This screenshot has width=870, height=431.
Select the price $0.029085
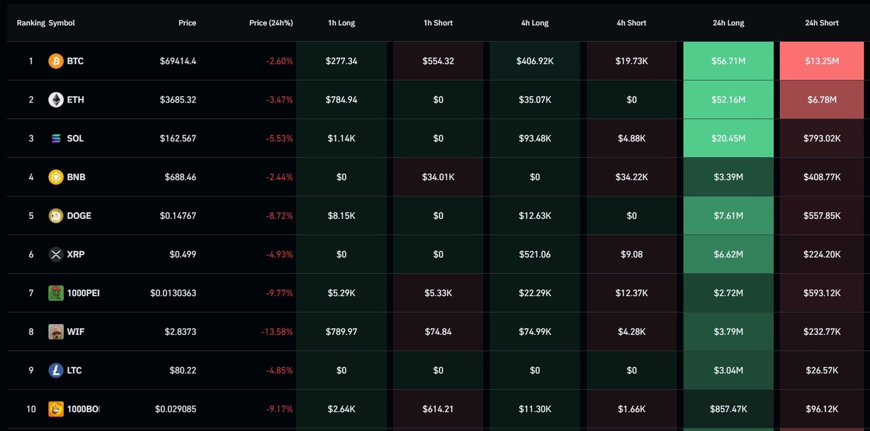(x=176, y=409)
